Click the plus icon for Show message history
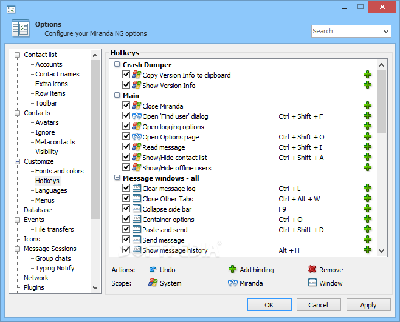 tap(367, 250)
